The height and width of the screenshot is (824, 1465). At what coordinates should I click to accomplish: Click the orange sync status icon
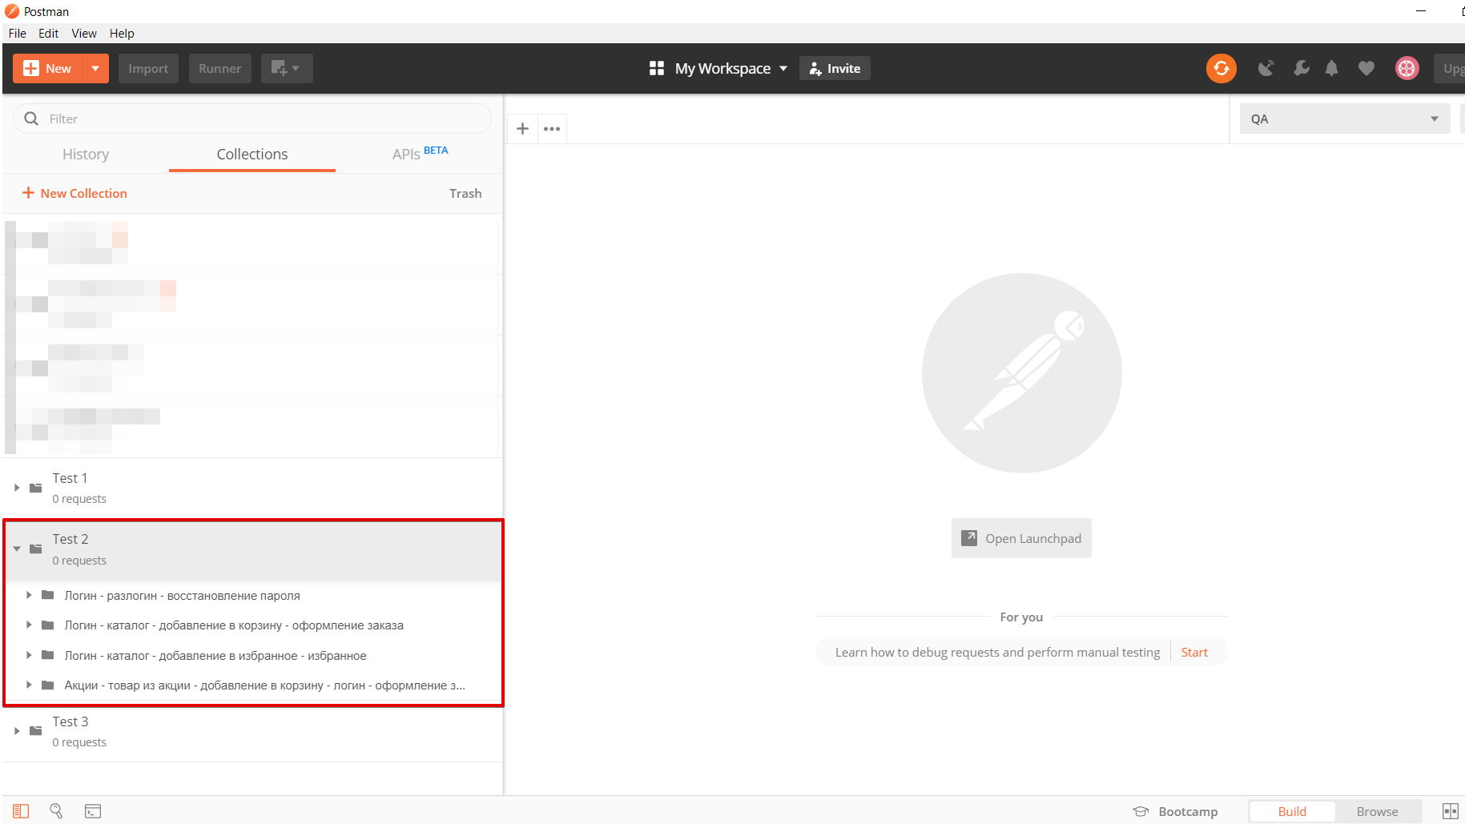click(1221, 69)
